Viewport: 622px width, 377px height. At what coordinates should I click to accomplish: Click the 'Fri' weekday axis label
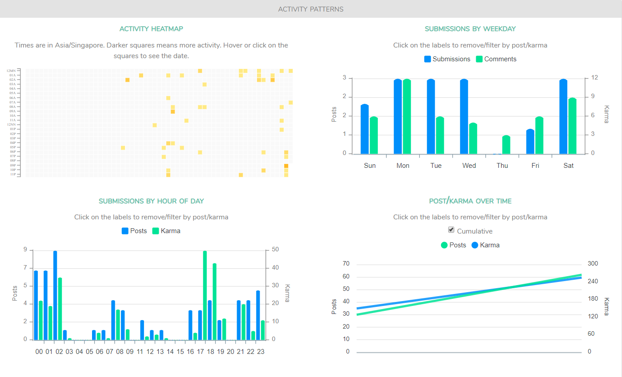point(535,166)
